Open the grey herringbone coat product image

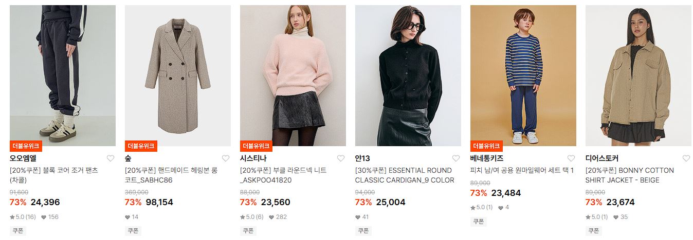[178, 75]
